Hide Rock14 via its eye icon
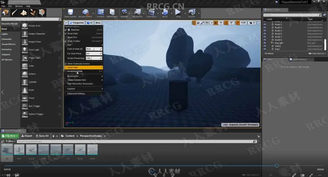 (265, 28)
